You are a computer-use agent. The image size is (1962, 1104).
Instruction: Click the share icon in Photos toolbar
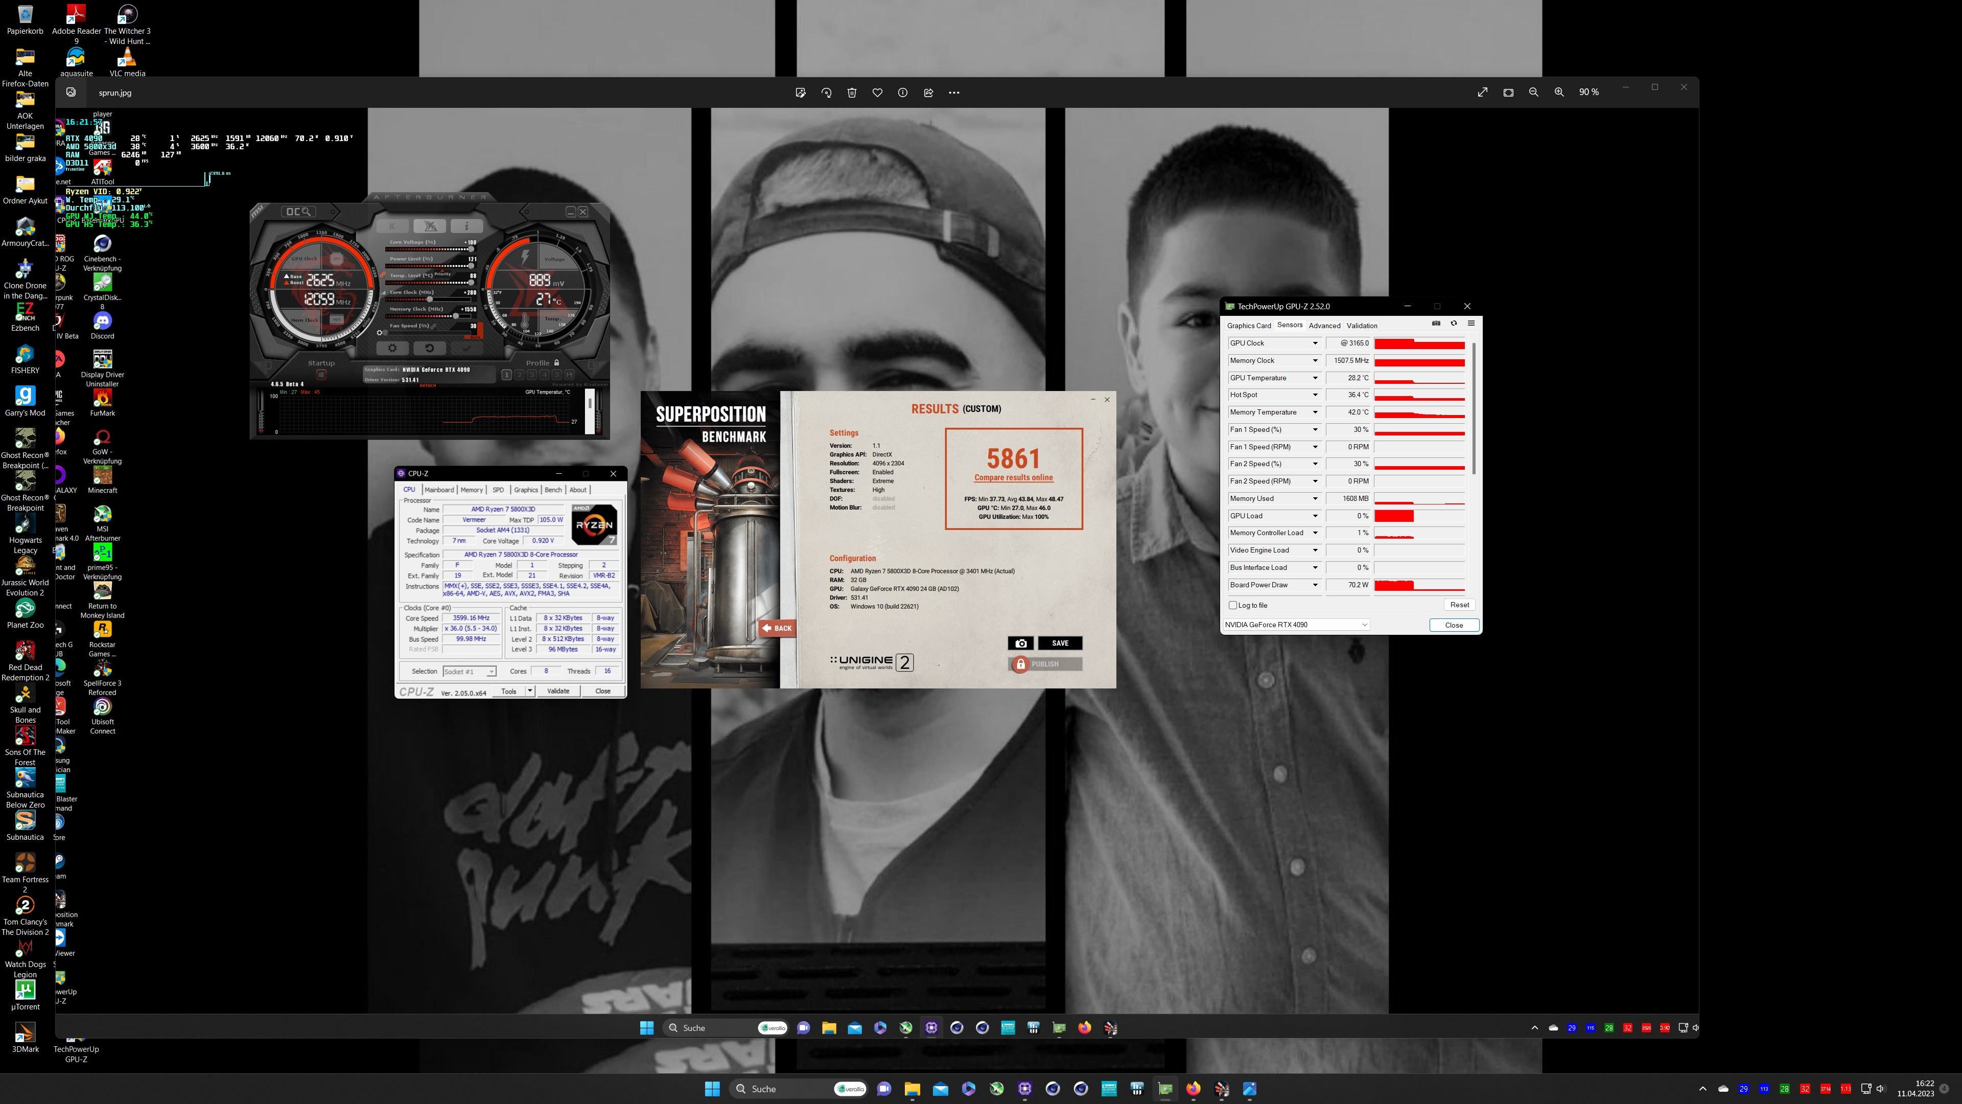[928, 92]
